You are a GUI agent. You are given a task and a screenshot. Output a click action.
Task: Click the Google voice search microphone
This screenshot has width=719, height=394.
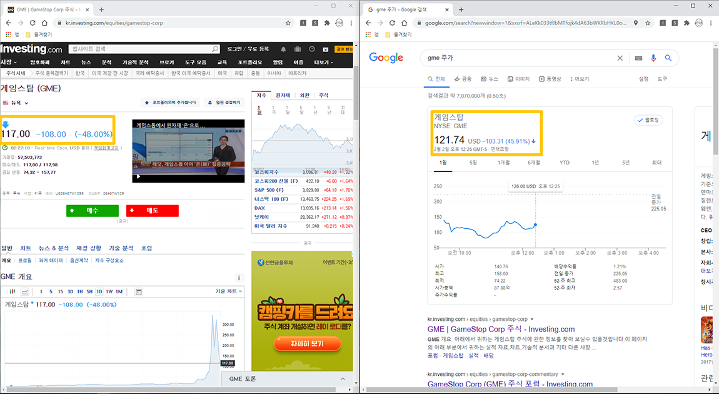[x=653, y=58]
